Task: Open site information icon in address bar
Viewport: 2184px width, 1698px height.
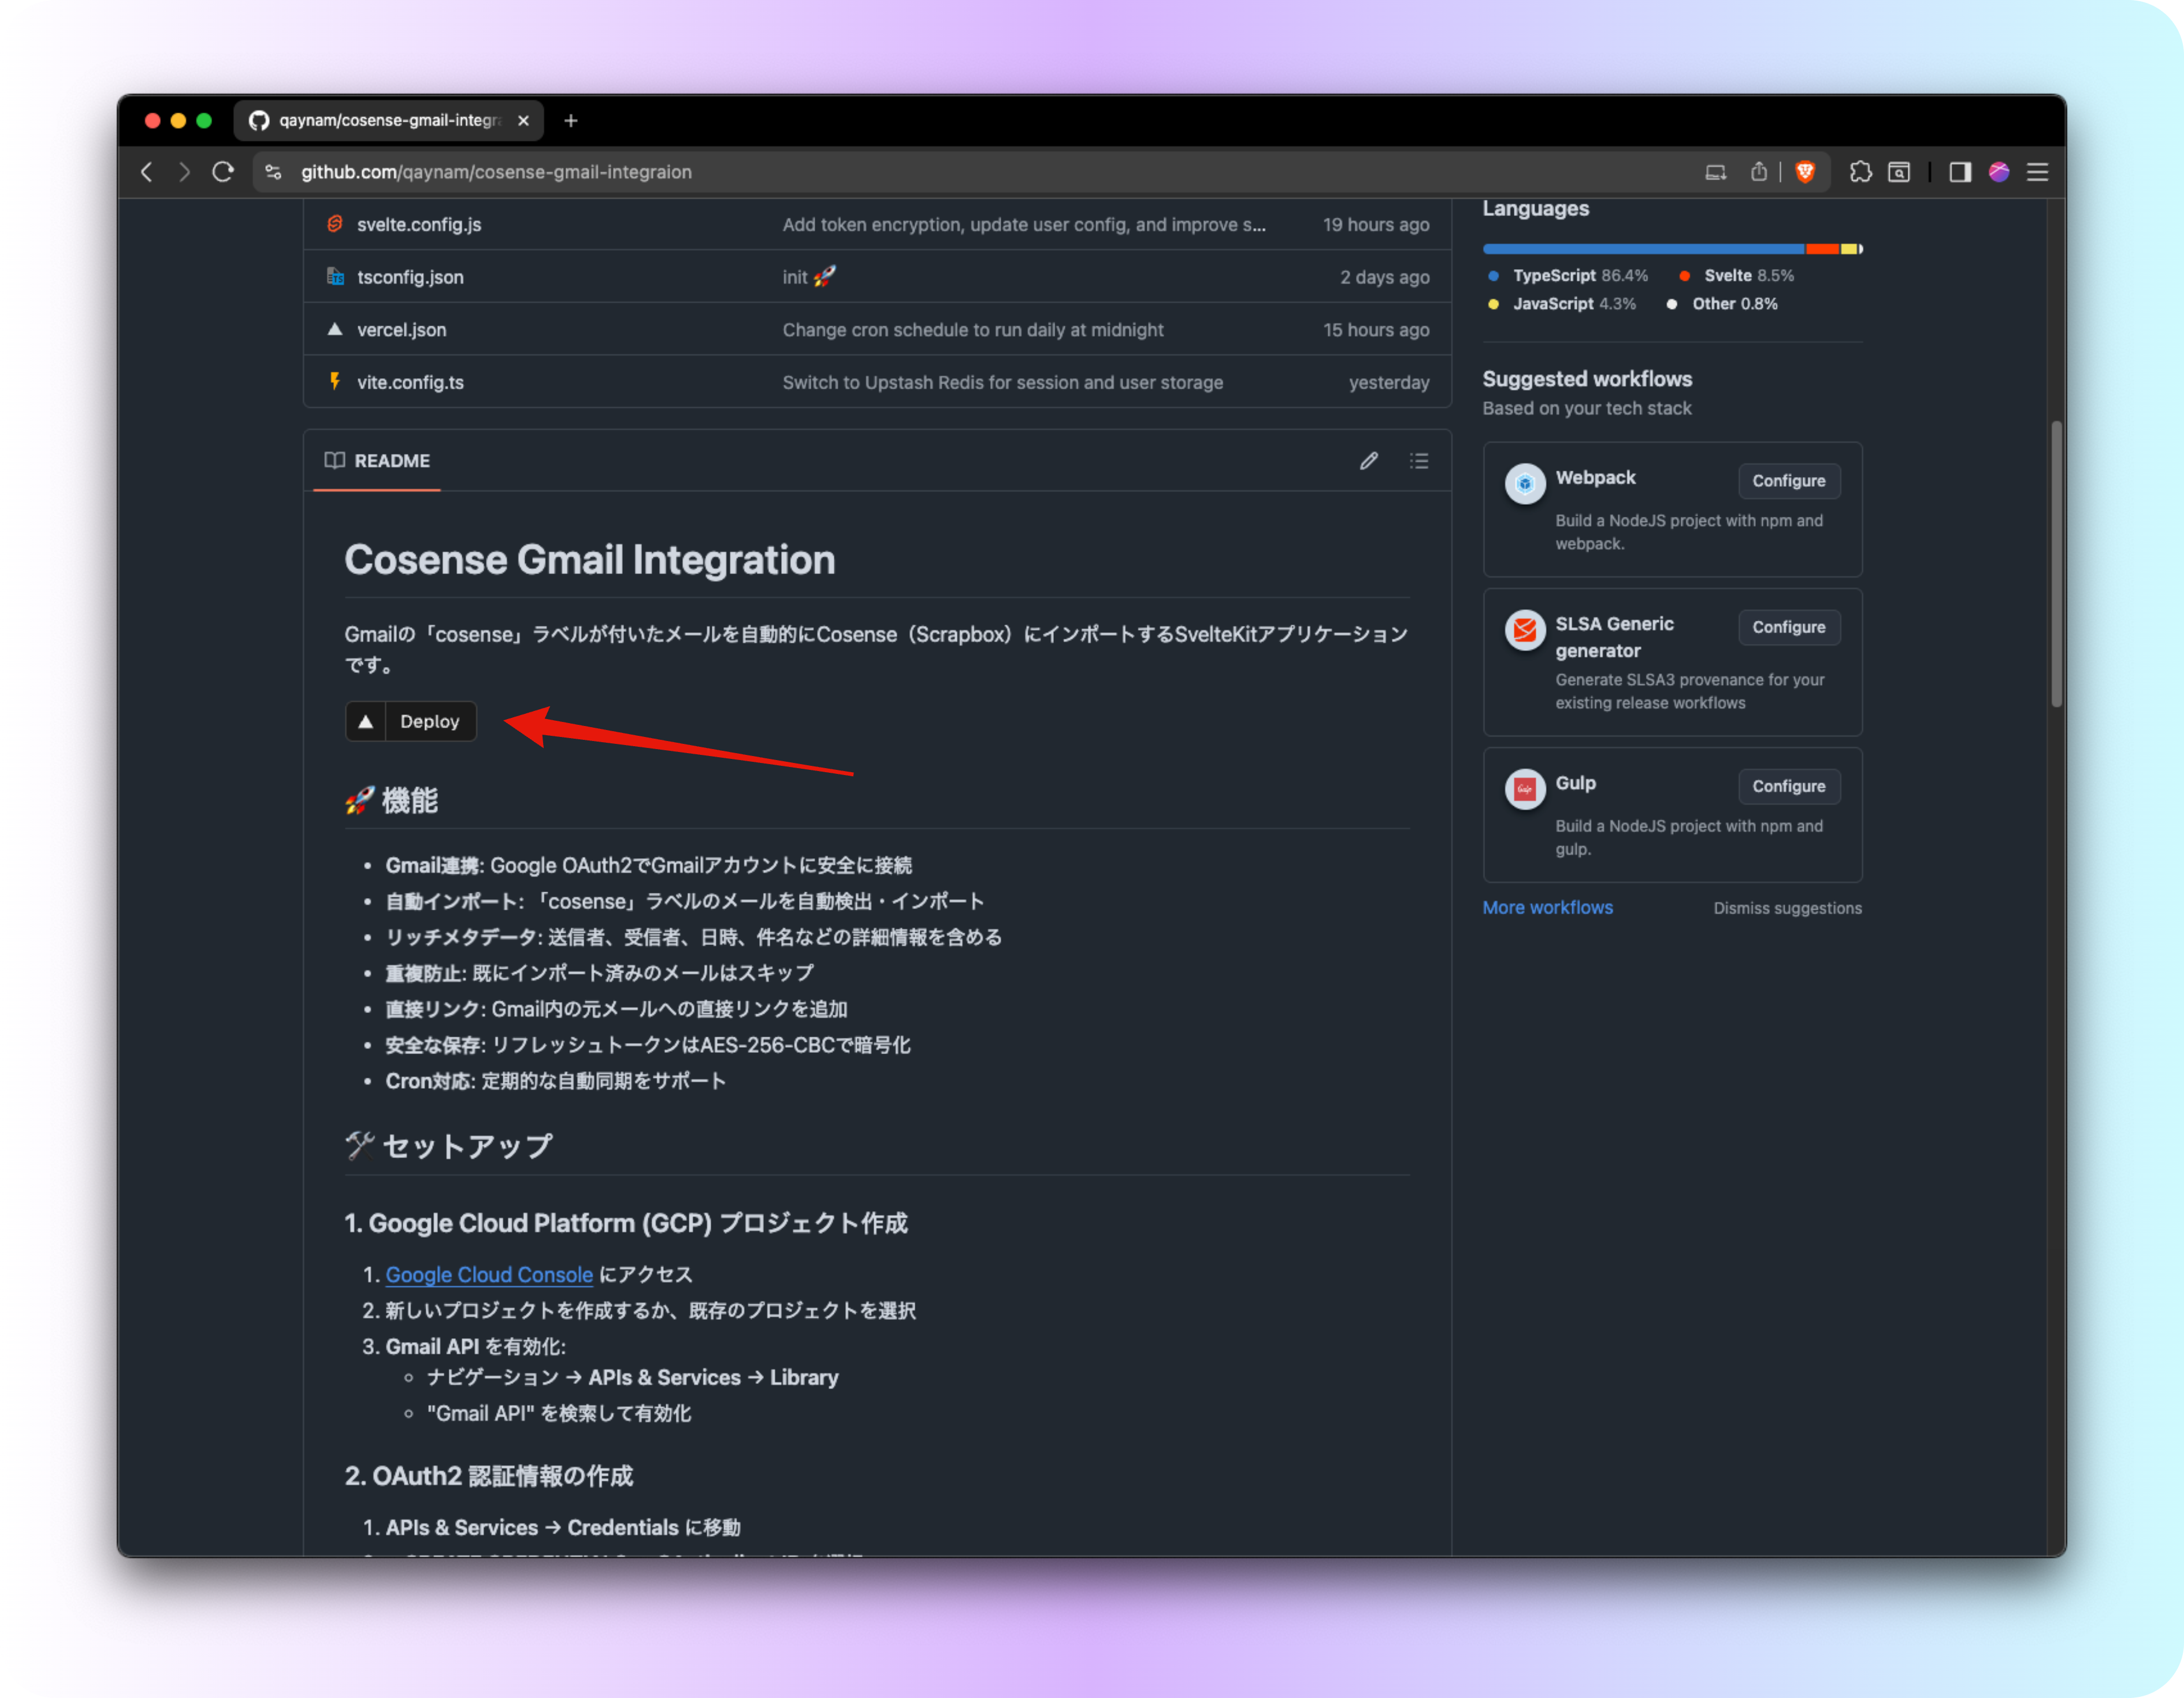Action: (x=272, y=172)
